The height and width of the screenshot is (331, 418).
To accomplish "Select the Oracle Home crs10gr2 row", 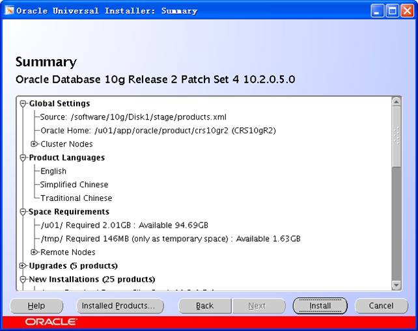I will coord(158,131).
